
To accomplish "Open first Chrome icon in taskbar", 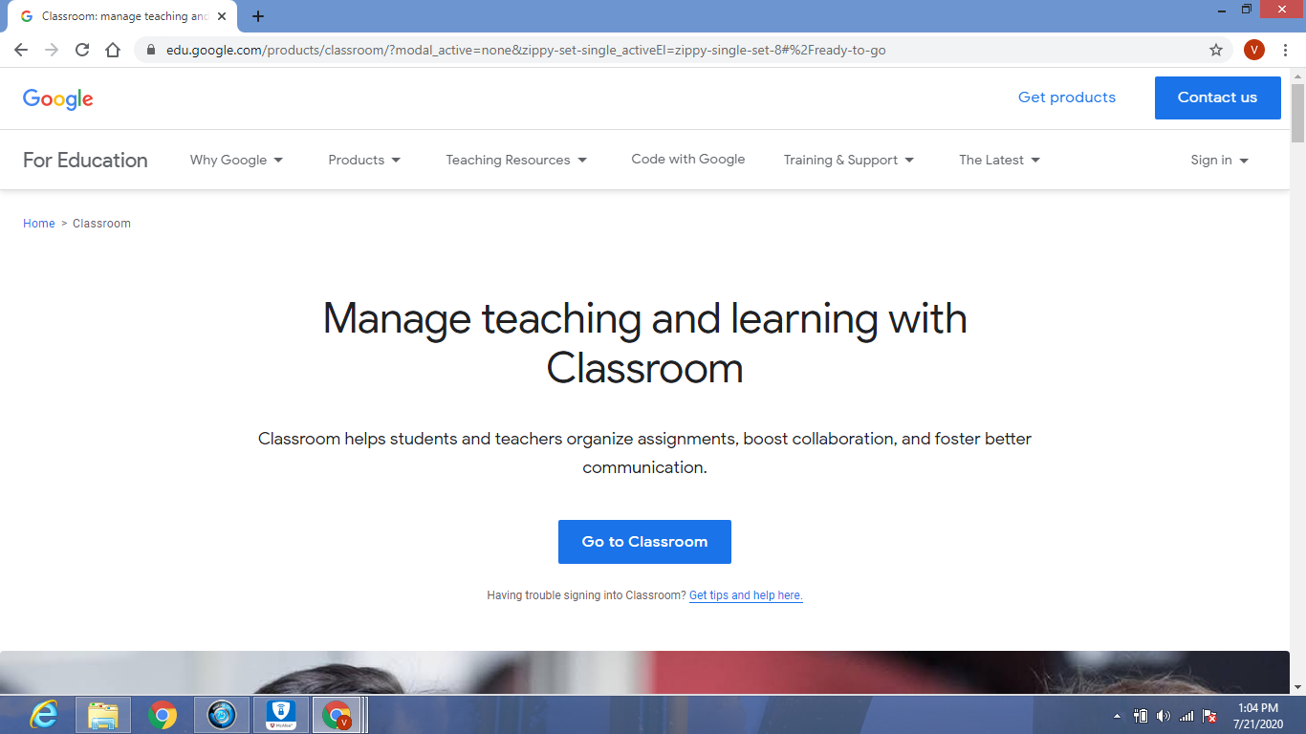I will [163, 715].
